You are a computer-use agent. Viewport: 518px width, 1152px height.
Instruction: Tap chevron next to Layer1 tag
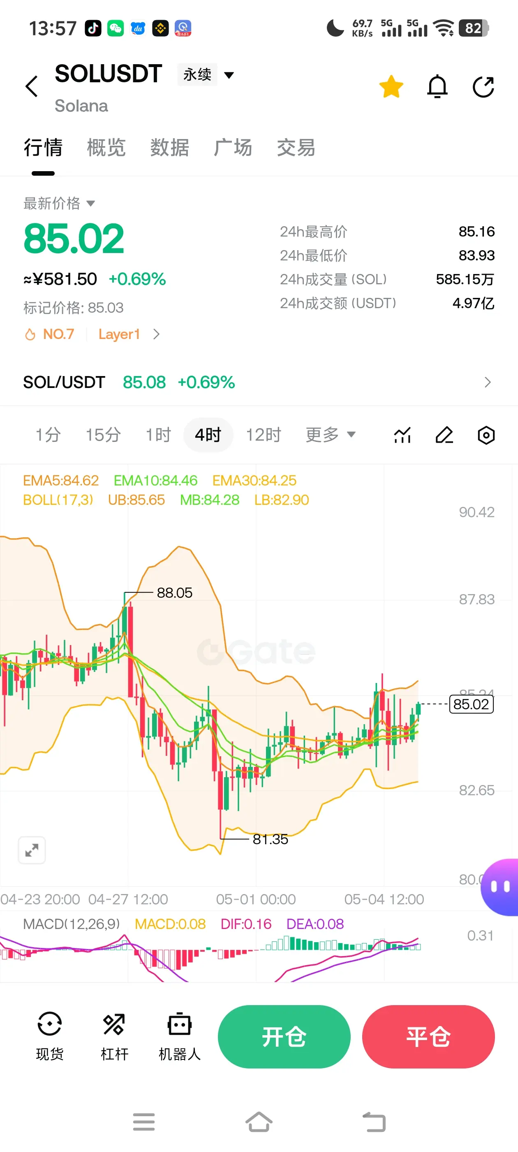[x=156, y=334]
